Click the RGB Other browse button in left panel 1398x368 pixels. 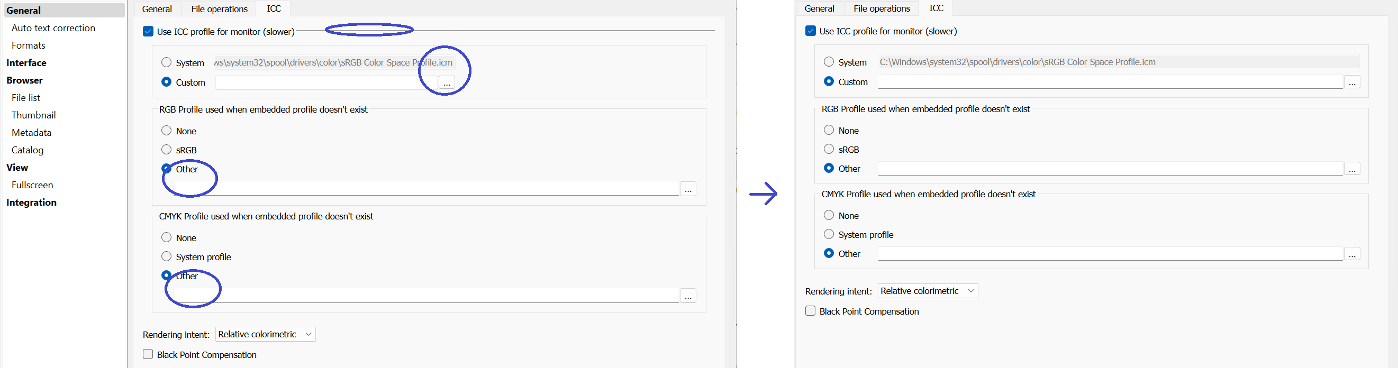687,189
